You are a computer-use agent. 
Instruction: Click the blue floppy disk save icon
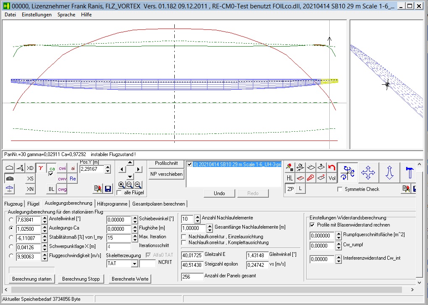pyautogui.click(x=108, y=189)
